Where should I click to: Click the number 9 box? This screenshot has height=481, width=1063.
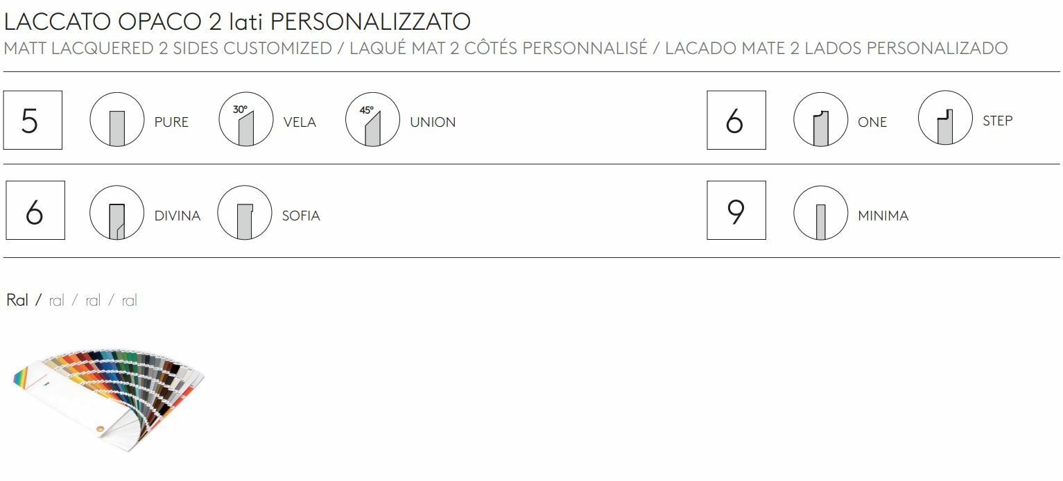736,210
